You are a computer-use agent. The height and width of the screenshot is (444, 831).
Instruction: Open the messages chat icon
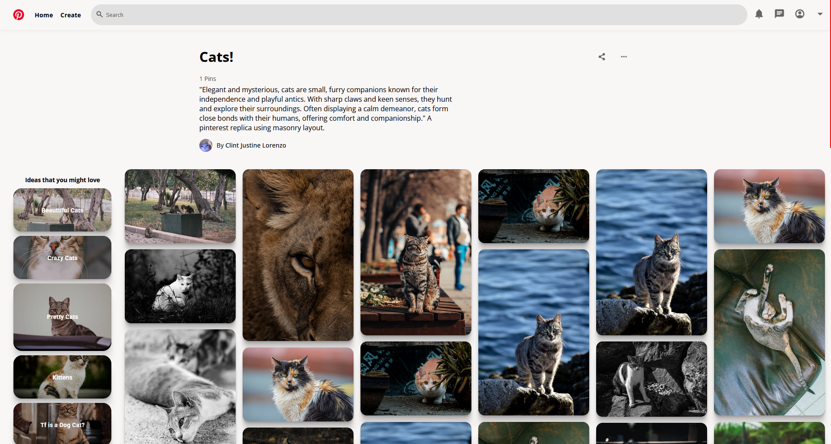tap(779, 14)
